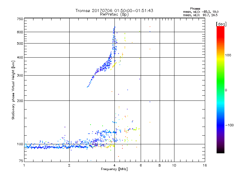This screenshot has height=180, width=241.
Task: Click the y-axis '200' tick label
Action: tap(20, 101)
